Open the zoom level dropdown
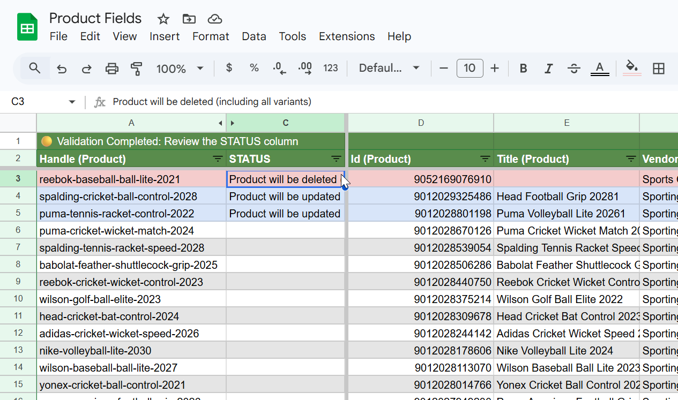The image size is (678, 400). click(x=180, y=68)
